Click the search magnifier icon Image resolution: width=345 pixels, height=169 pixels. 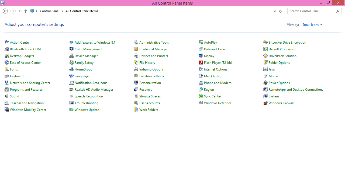coord(338,11)
